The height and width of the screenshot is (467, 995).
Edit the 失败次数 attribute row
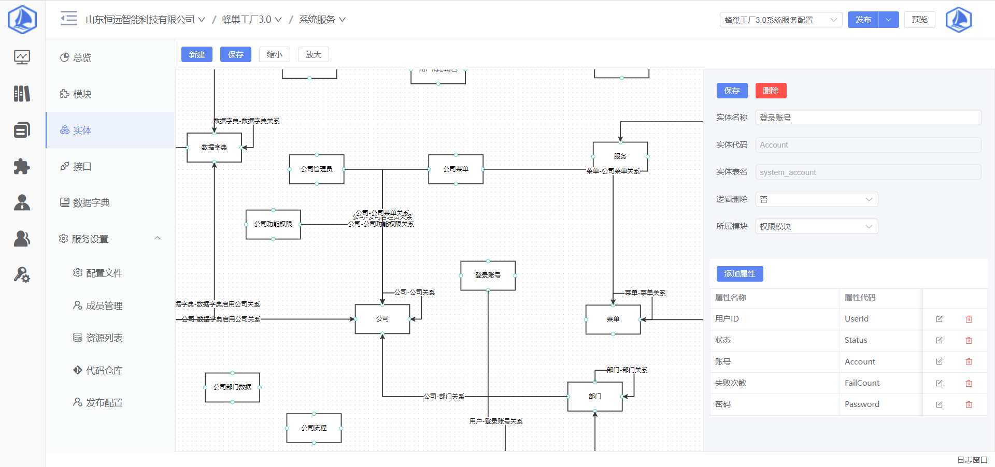click(939, 384)
